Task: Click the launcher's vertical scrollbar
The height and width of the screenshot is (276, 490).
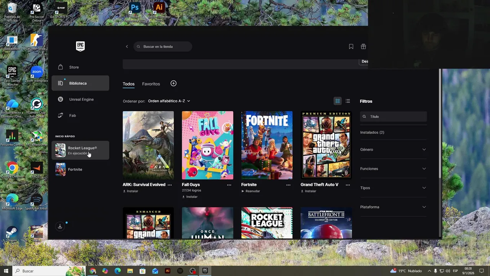Action: pos(440,123)
